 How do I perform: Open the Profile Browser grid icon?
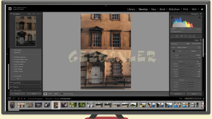pos(199,47)
